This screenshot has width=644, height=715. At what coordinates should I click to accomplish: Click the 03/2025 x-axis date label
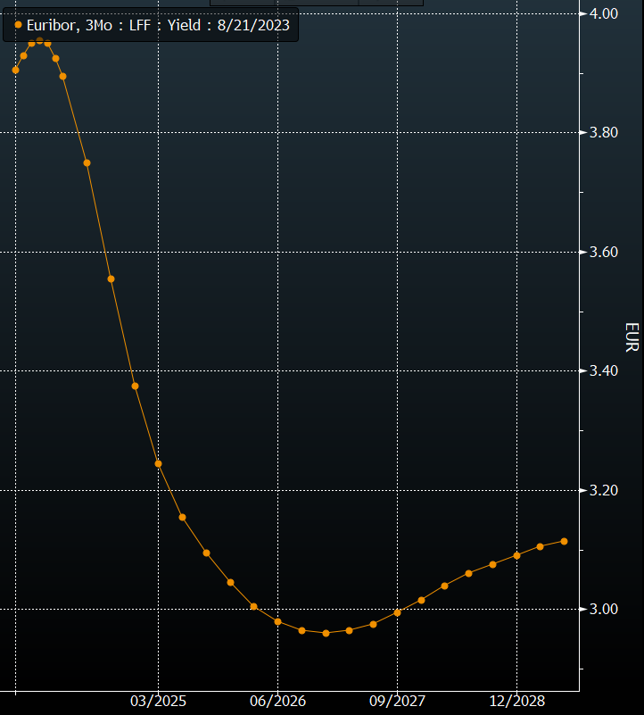point(158,702)
